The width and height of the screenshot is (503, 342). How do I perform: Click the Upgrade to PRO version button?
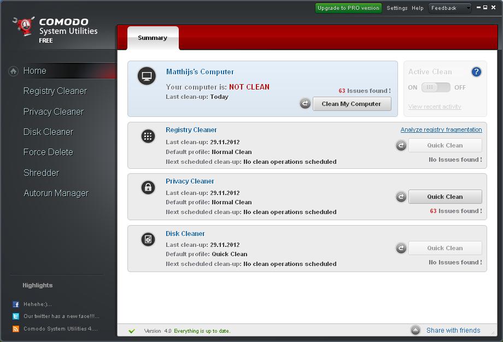click(x=348, y=8)
